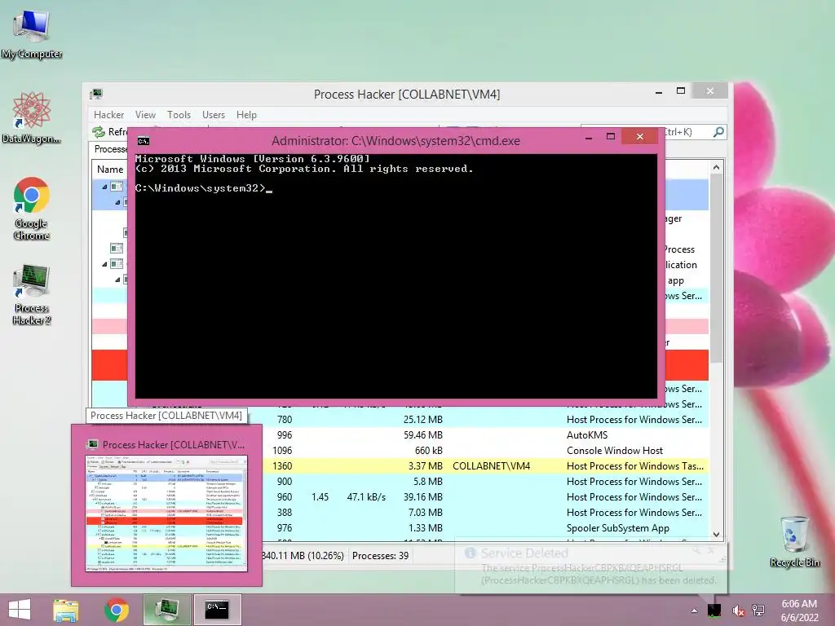Open Tools menu in Process Hacker
Screen dimensions: 835x626
[179, 115]
